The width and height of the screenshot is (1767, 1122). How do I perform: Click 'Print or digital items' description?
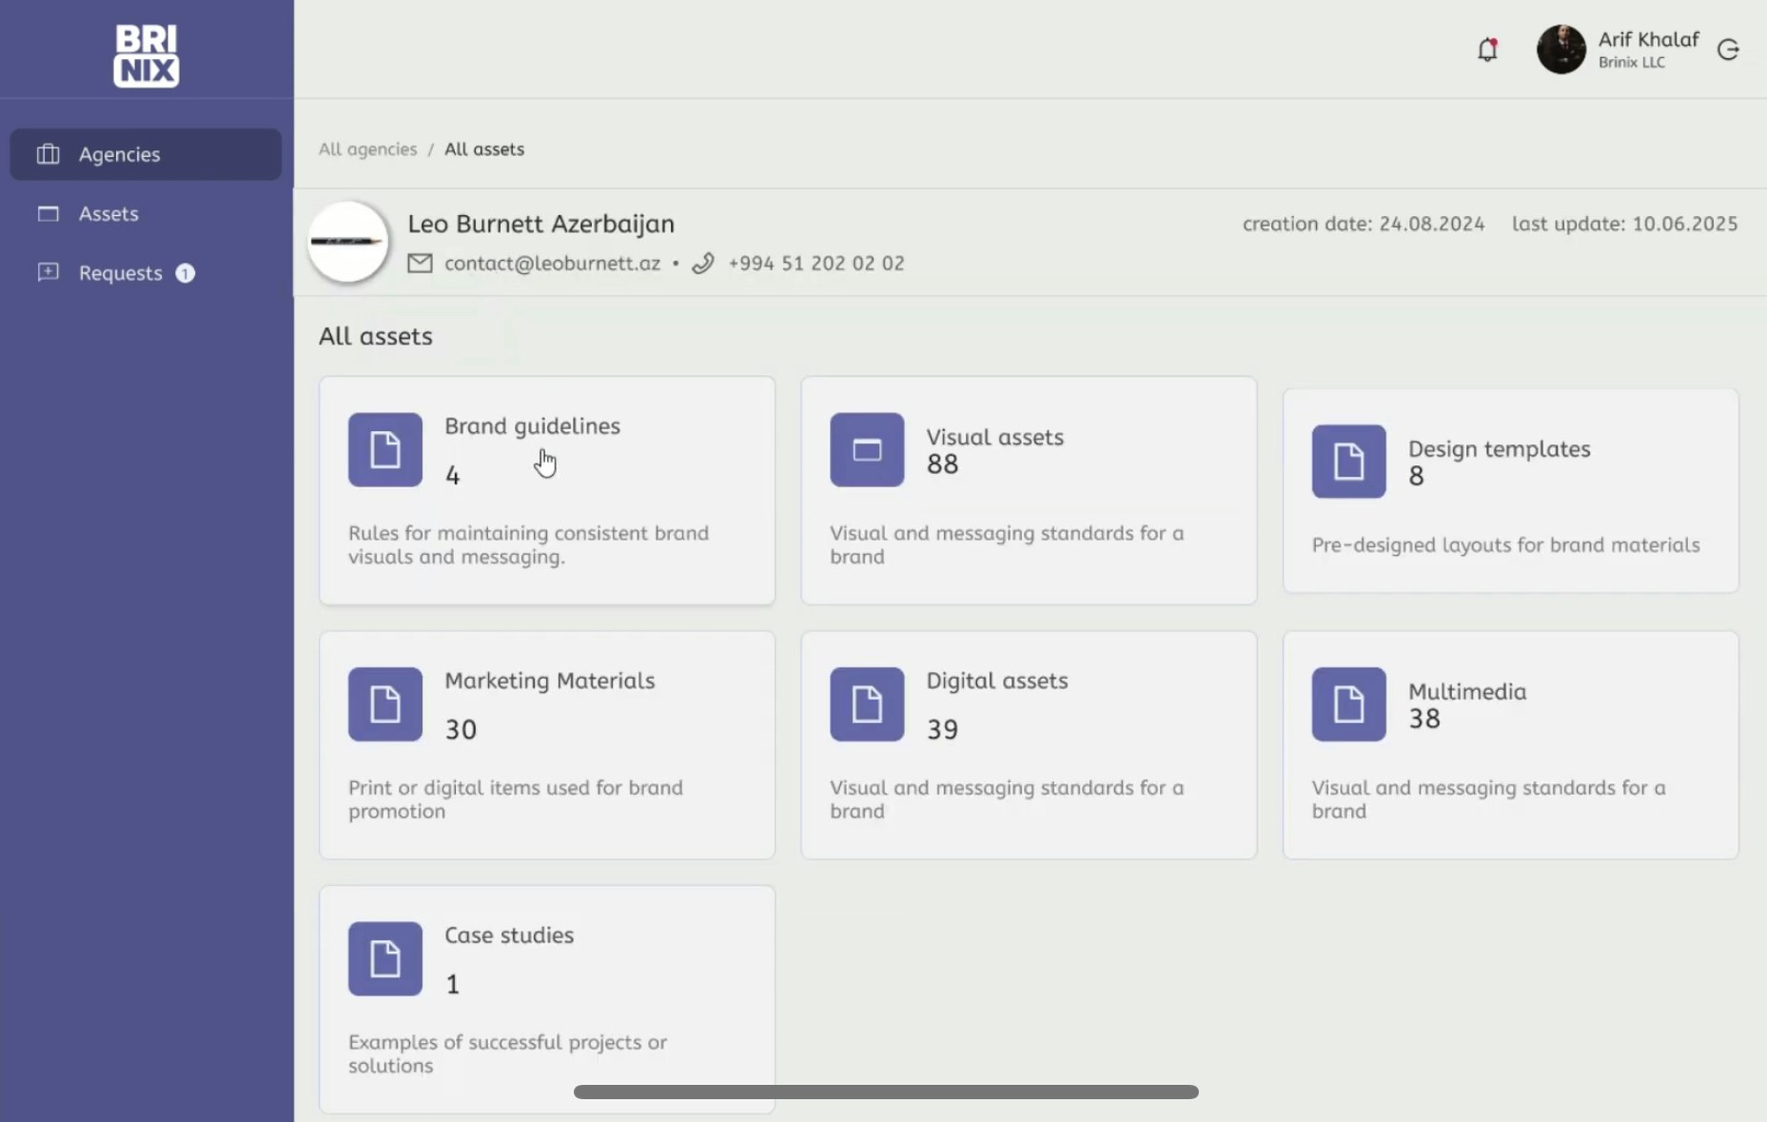click(x=516, y=799)
